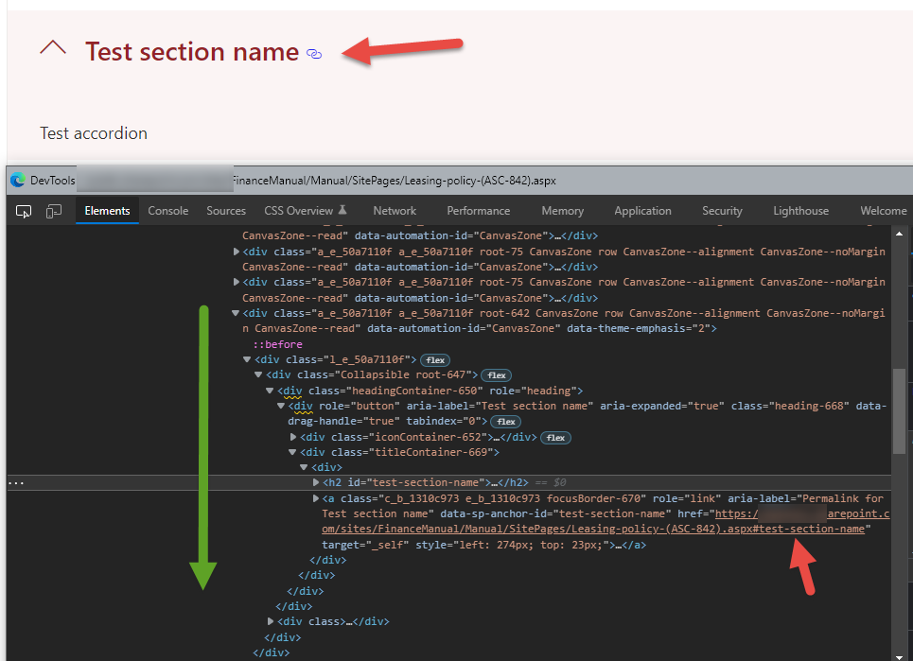Viewport: 913px width, 661px height.
Task: Toggle flex overlay on the iconContainer-652 div
Action: click(555, 437)
